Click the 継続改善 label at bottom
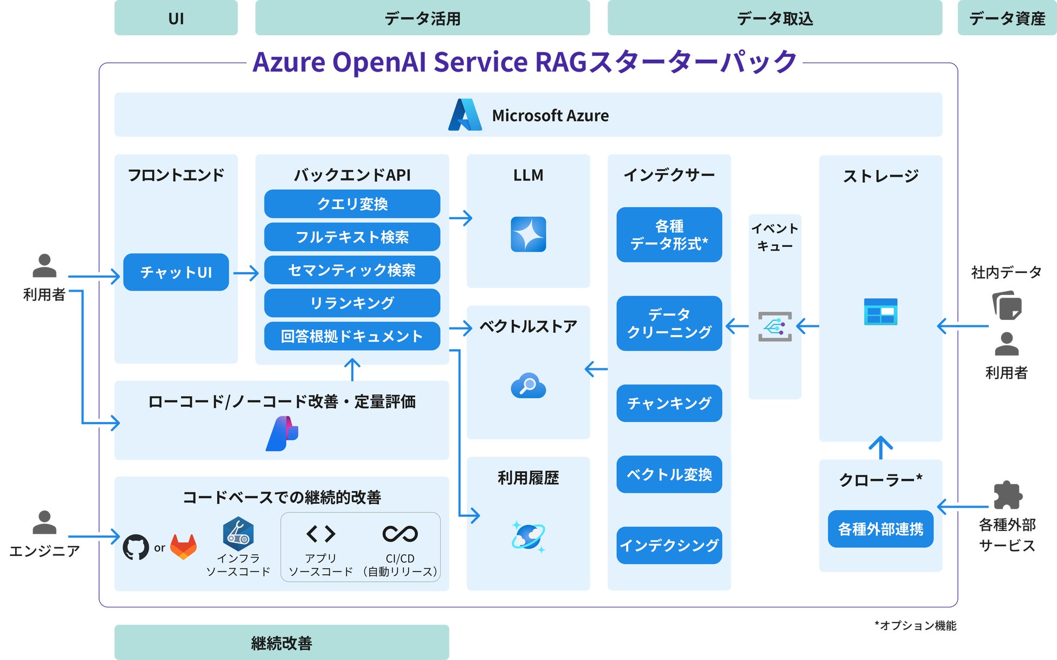 [281, 643]
